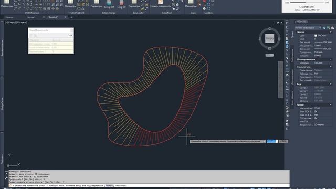Collapse the Вид section in Properties

tap(331, 84)
